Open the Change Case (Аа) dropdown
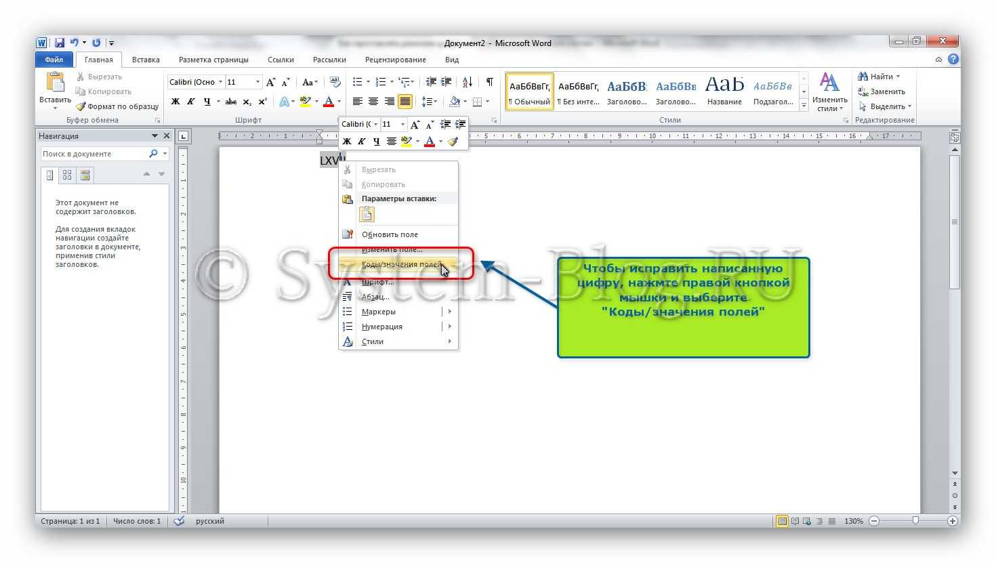 (x=310, y=82)
